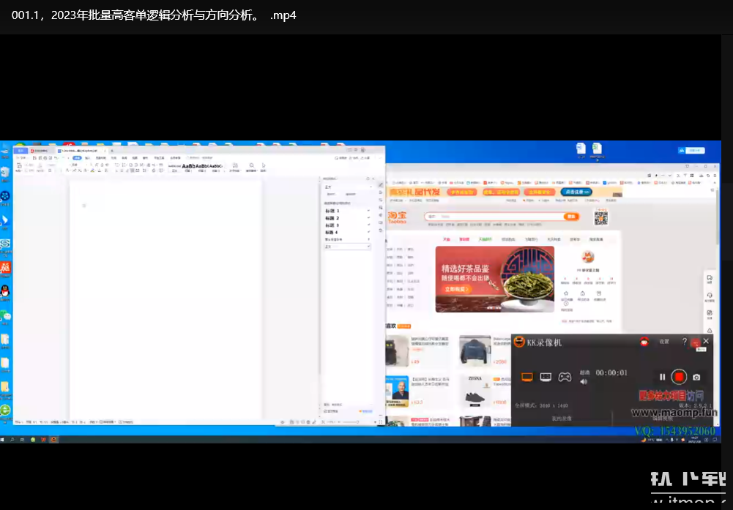Viewport: 733px width, 510px height.
Task: Click the stop recording button in KK录像机
Action: [x=679, y=377]
